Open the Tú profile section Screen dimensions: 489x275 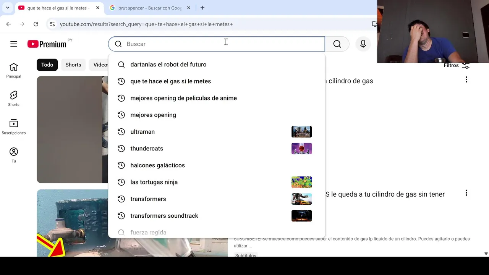[x=14, y=155]
